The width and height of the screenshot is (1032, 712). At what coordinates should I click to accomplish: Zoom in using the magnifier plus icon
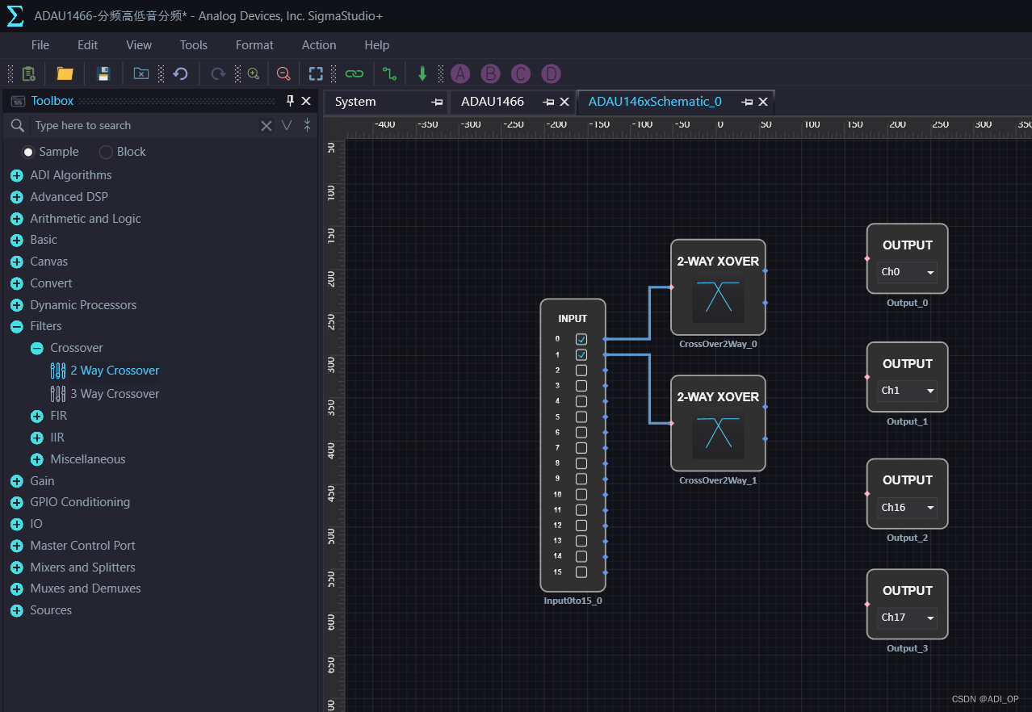coord(254,73)
